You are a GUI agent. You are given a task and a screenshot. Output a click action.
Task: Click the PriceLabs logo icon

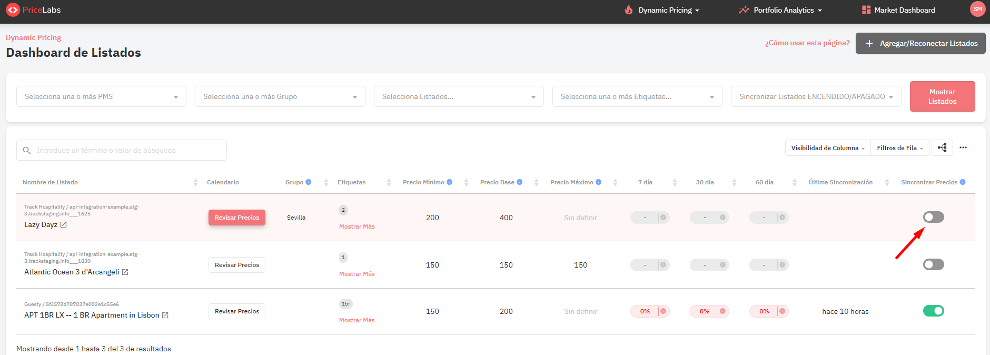pyautogui.click(x=13, y=10)
